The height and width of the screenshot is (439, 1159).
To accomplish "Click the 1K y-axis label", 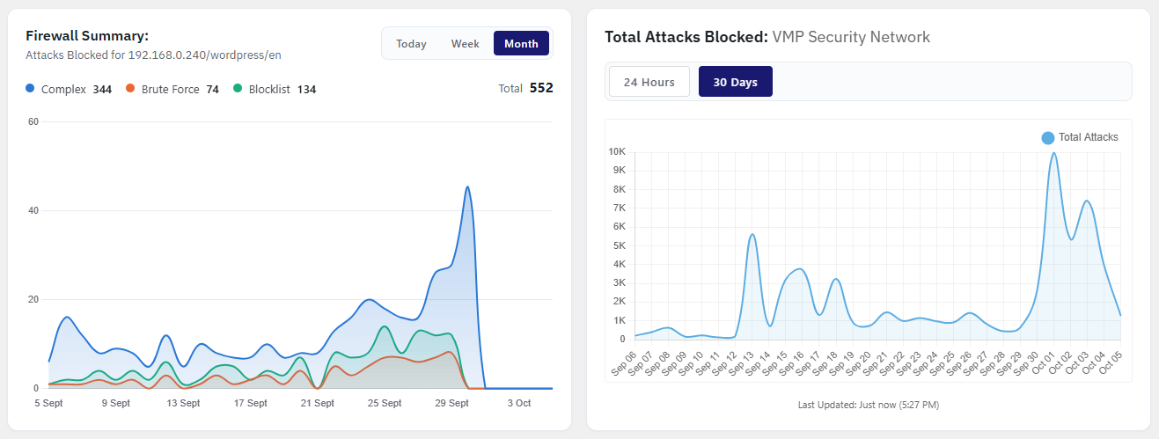I will tap(619, 320).
